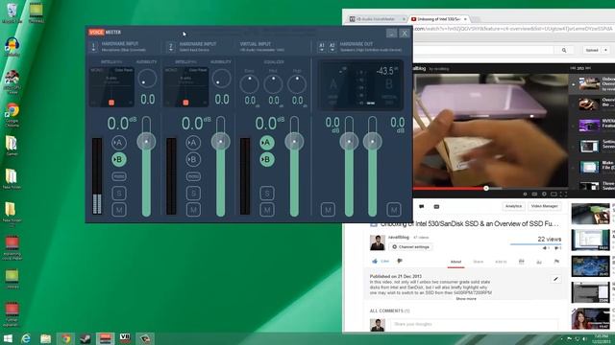Open the YouTube Upload dropdown arrow
This screenshot has height=345, width=615.
[605, 50]
